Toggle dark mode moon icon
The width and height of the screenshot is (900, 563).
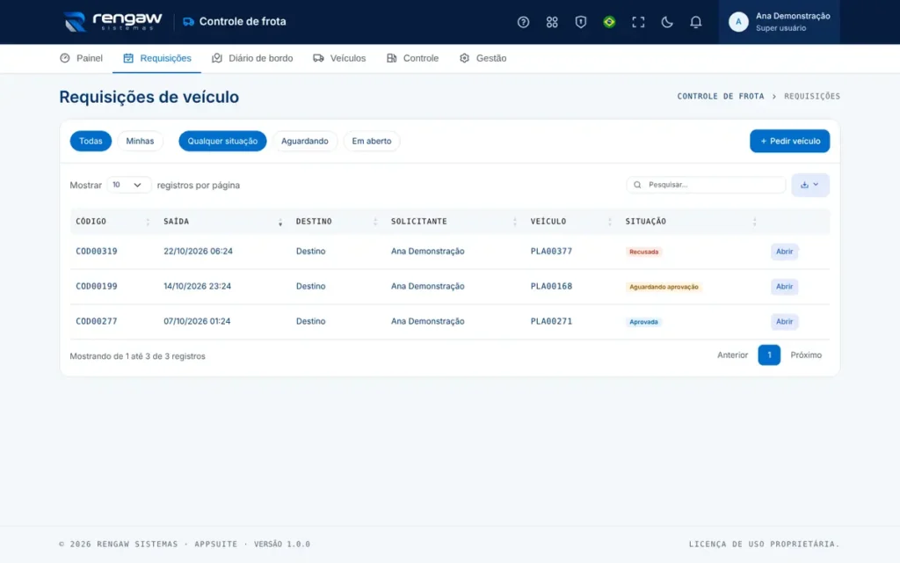666,22
